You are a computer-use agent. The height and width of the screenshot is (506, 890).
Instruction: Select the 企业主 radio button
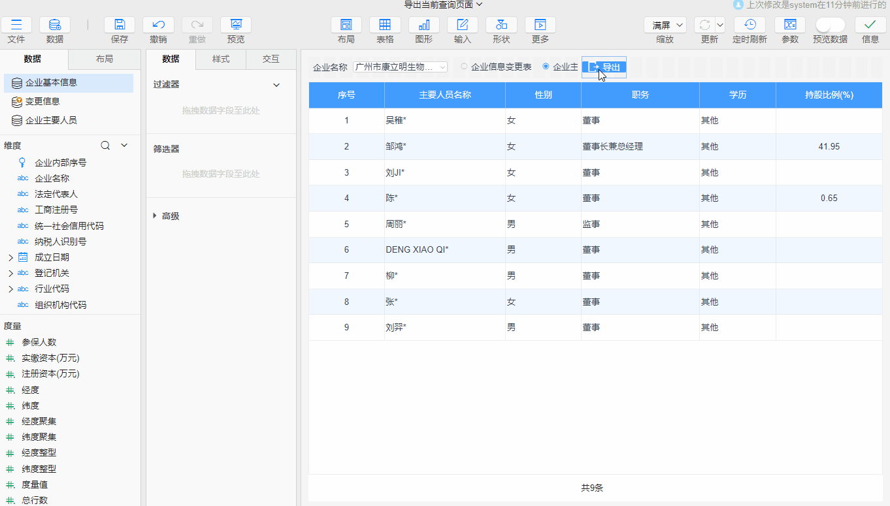pos(546,67)
